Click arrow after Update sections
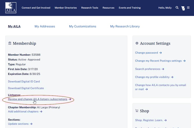This screenshot has width=194, height=128. (x=31, y=124)
